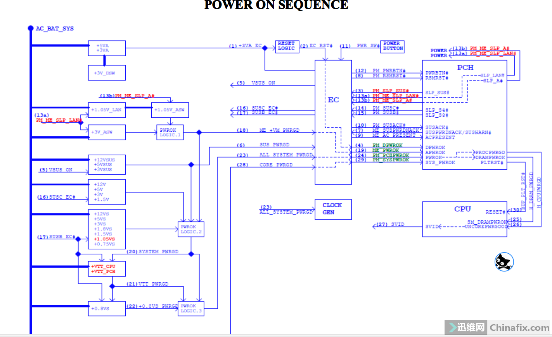The height and width of the screenshot is (337, 552).
Task: Select SM_DRAMPWROK inside the CPU block
Action: click(x=487, y=222)
